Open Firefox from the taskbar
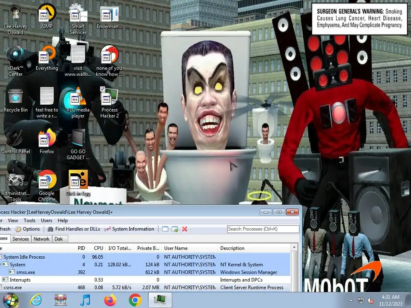Viewport: 411px width, 308px height. [x=110, y=300]
